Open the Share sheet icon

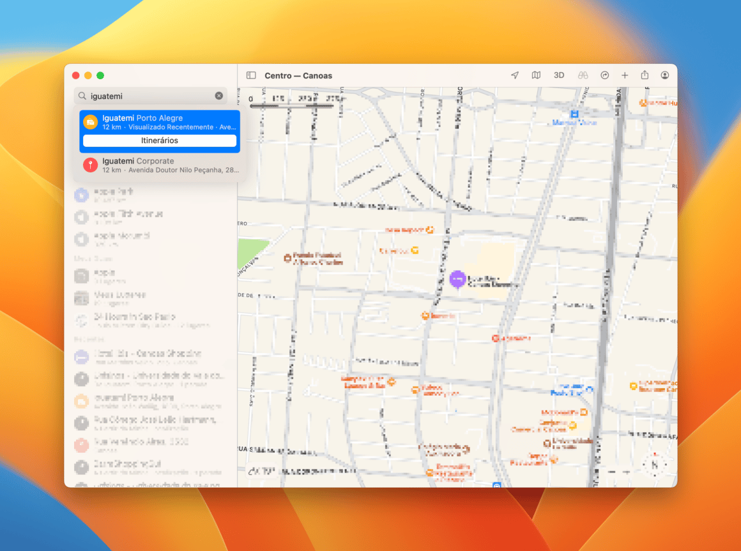[x=645, y=75]
